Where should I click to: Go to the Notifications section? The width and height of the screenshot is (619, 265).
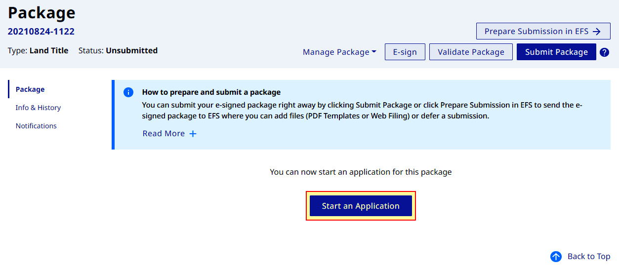click(36, 126)
